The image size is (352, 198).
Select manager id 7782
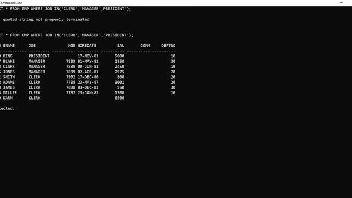70,93
